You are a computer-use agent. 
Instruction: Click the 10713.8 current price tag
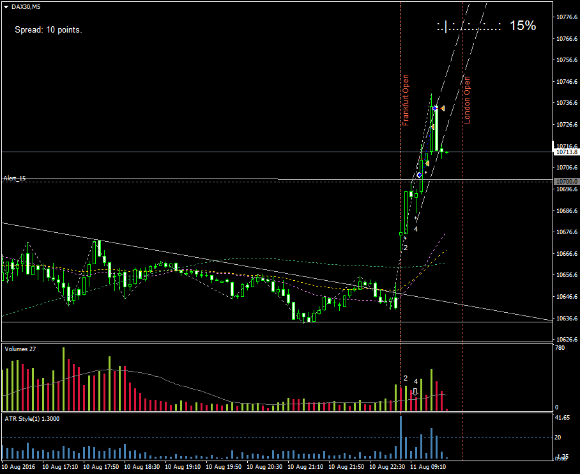(x=566, y=152)
